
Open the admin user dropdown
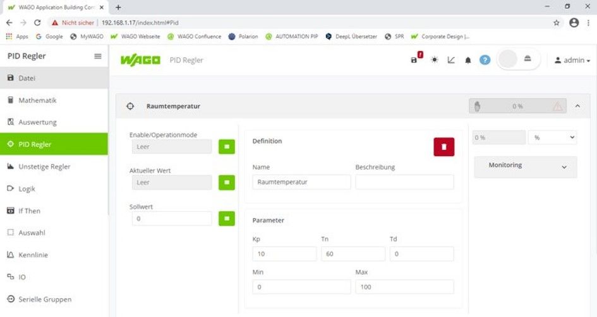(572, 60)
